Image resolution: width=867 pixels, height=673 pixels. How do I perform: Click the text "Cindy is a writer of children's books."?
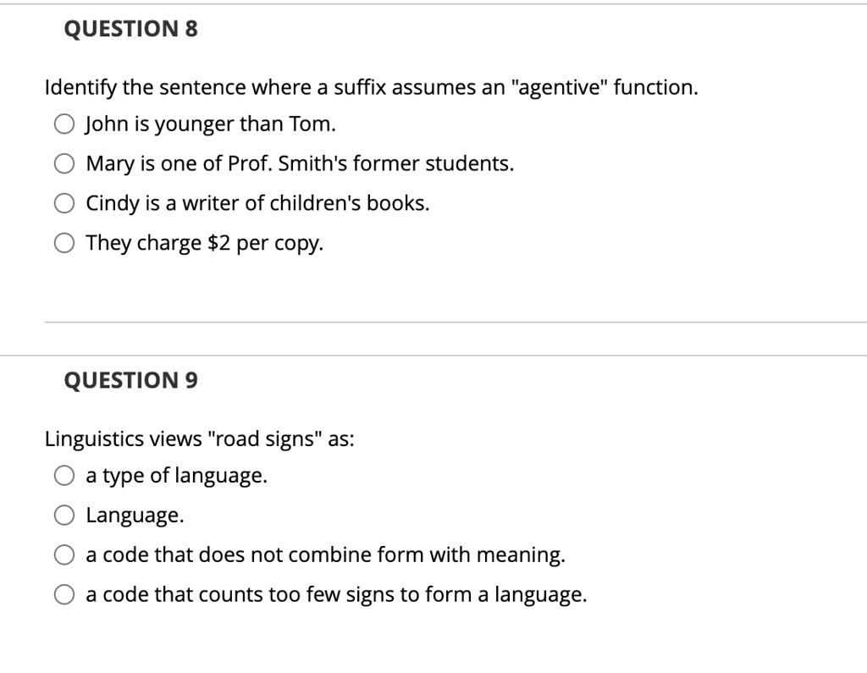point(257,203)
